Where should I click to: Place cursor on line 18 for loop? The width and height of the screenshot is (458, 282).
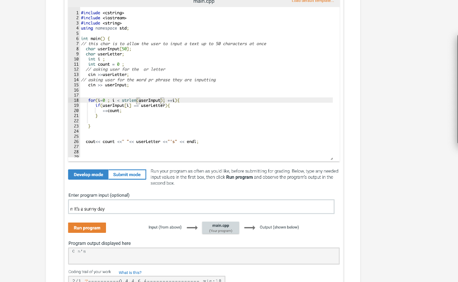(x=134, y=101)
